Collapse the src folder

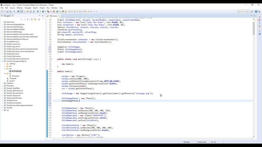click(x=5, y=73)
